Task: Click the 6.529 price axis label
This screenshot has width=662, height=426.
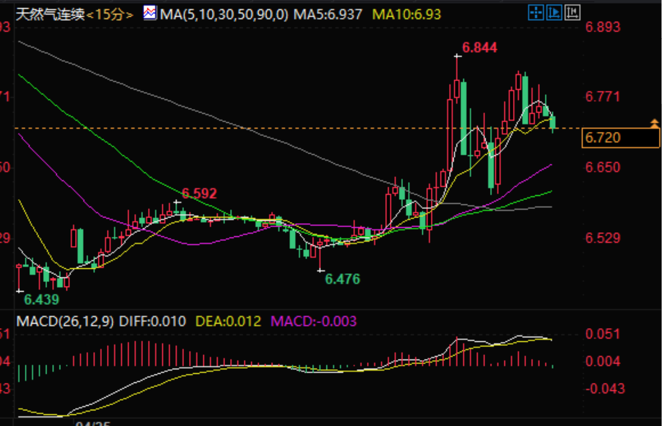Action: click(x=603, y=238)
